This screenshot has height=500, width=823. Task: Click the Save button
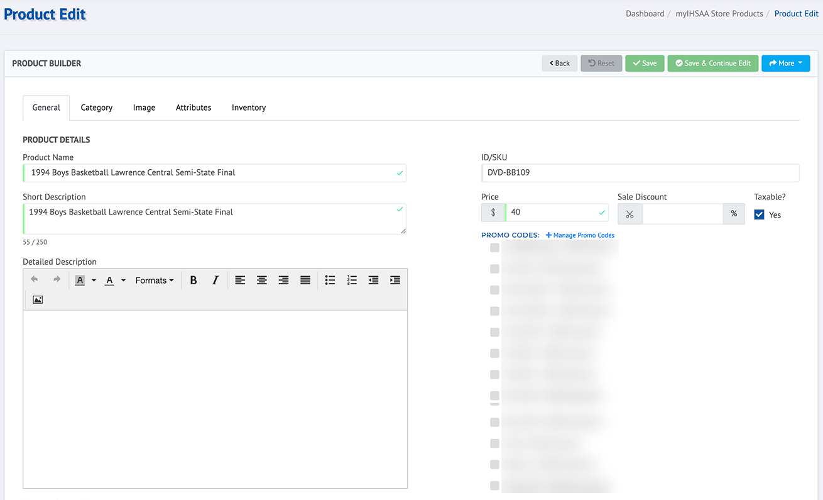click(x=645, y=64)
